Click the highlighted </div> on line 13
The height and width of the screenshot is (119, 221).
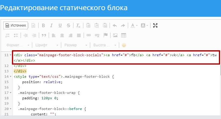[x=20, y=71]
